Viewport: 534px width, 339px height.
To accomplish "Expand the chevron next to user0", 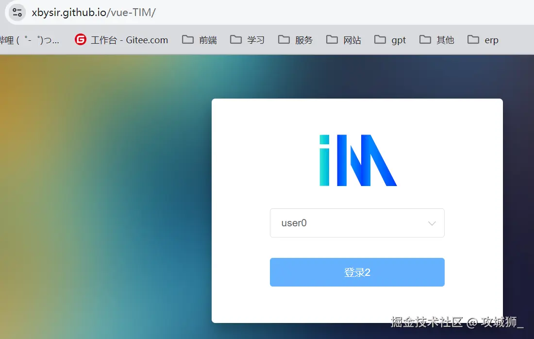I will (x=432, y=223).
